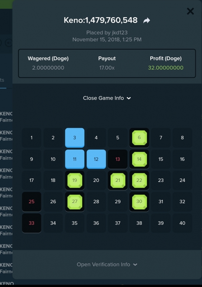The height and width of the screenshot is (287, 202).
Task: Click the Profit (Doge) label
Action: [166, 58]
